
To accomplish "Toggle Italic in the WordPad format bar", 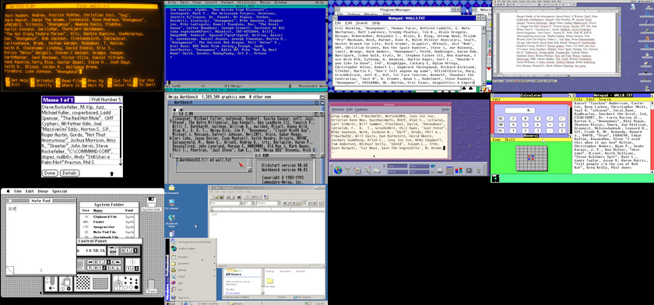I will [290, 203].
